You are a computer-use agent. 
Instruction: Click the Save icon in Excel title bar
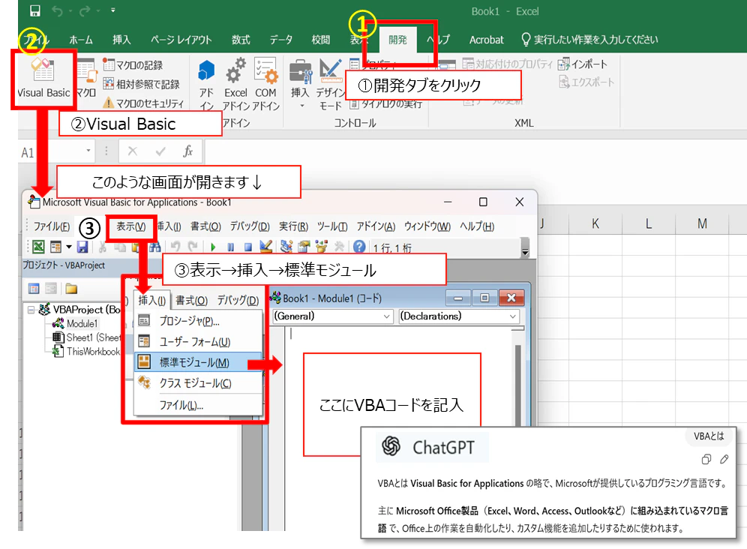(34, 10)
